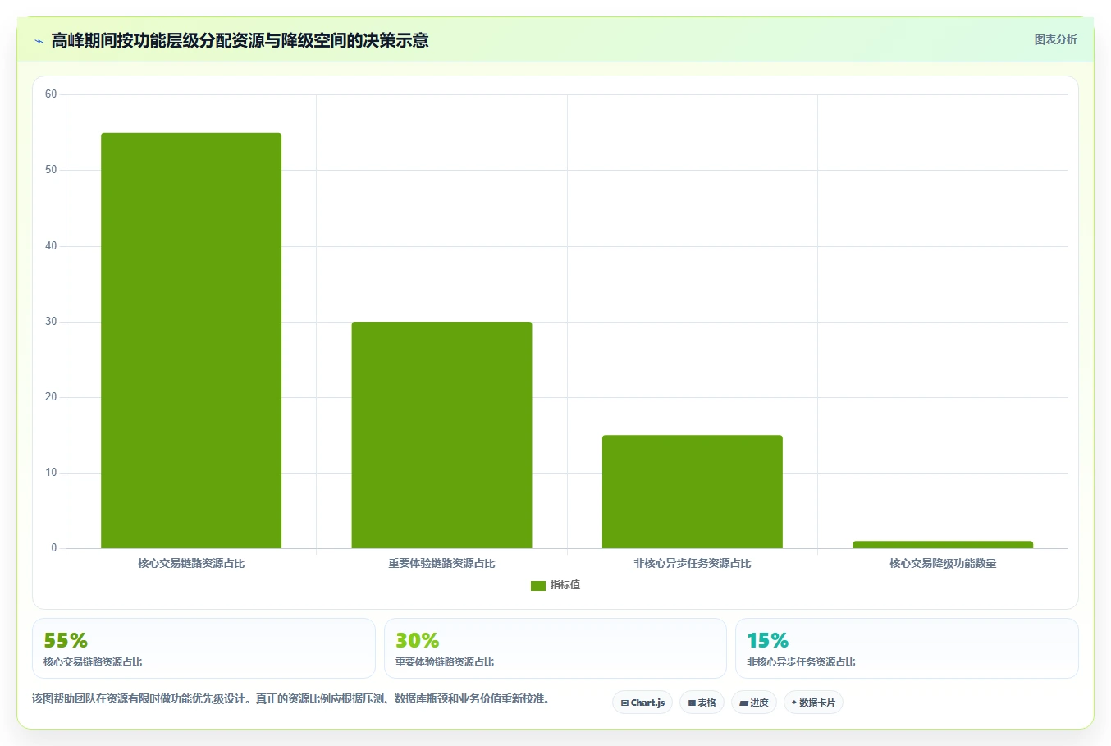The image size is (1111, 746).
Task: Click x-axis label 核心交易链路资源占比
Action: click(191, 564)
